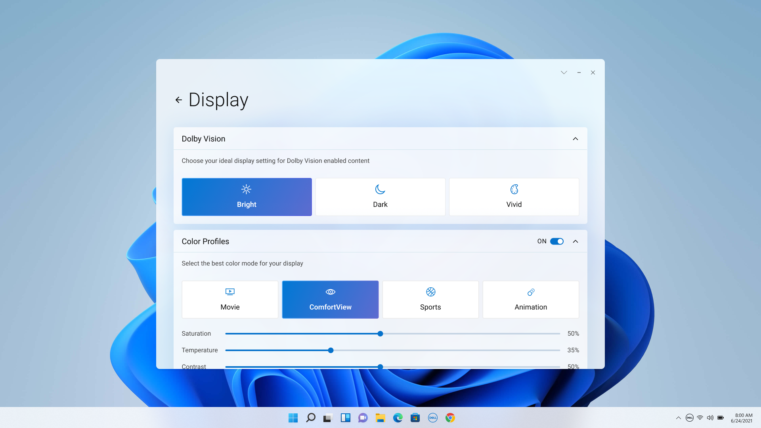This screenshot has height=428, width=761.
Task: Go back using the Display back arrow
Action: (178, 100)
